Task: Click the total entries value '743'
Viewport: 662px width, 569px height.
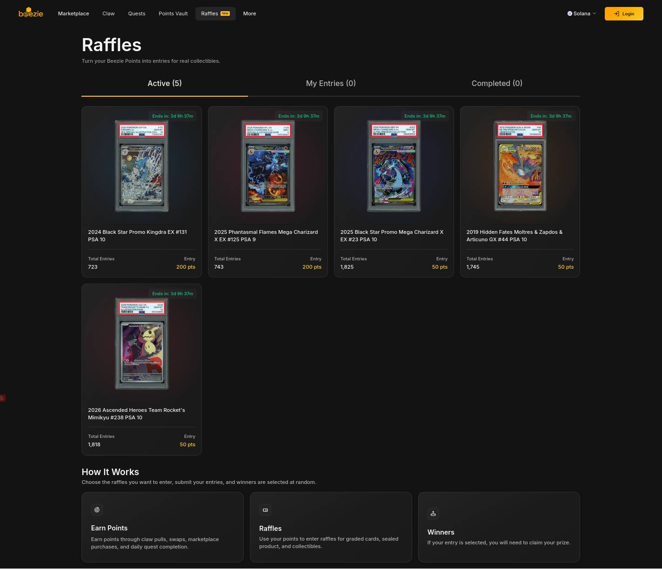Action: 219,267
